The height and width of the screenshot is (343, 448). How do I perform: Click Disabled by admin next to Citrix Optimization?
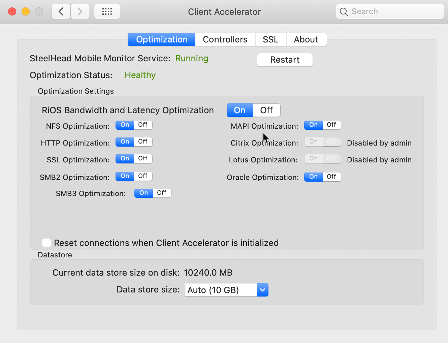(379, 143)
